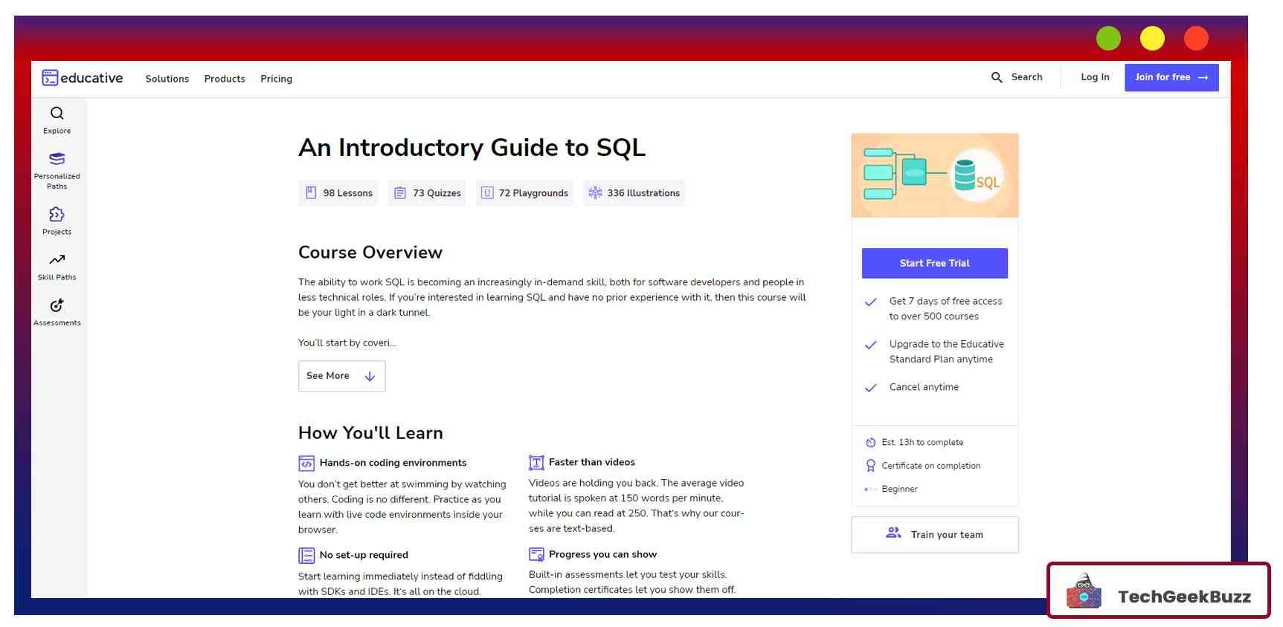This screenshot has height=627, width=1283.
Task: Click the green circle at top right
Action: click(x=1108, y=39)
